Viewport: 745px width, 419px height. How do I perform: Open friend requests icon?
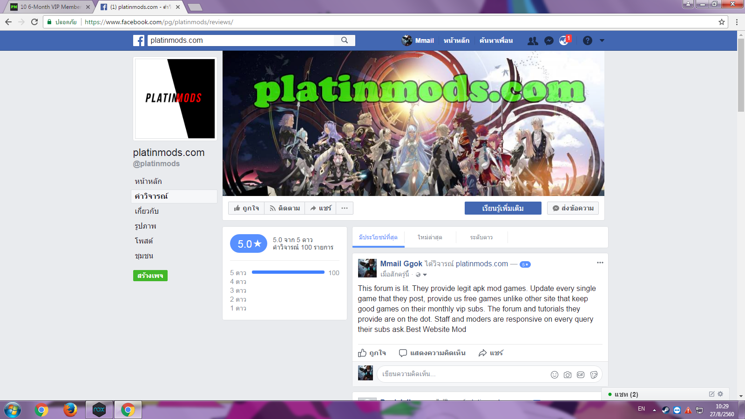point(533,41)
